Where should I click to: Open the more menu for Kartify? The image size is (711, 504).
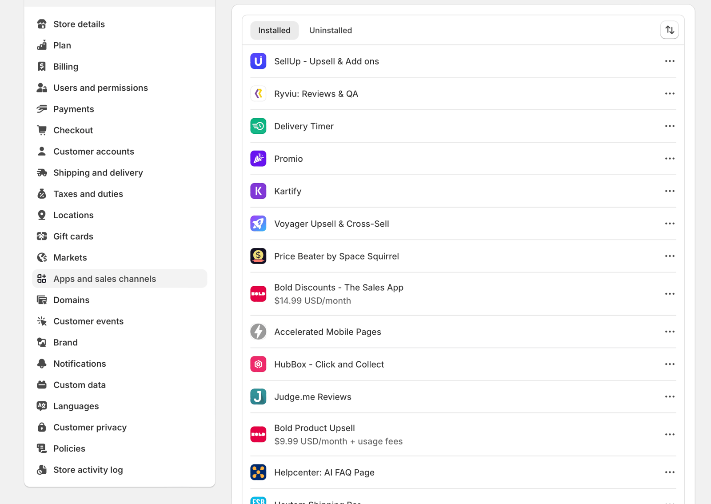point(670,191)
